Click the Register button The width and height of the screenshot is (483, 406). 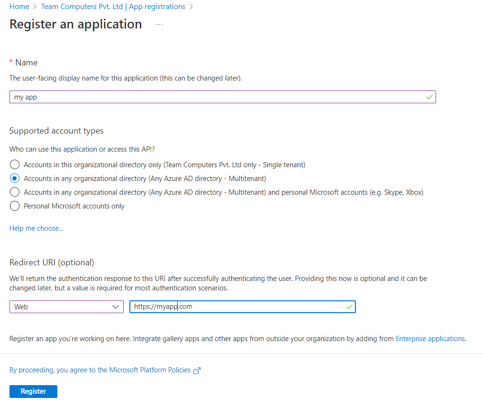[x=33, y=391]
